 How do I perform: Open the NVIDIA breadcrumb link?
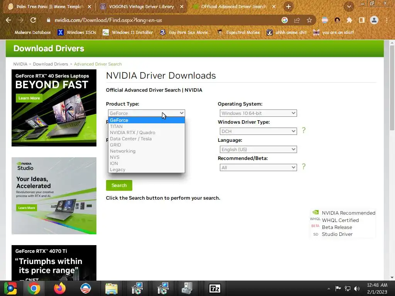[x=20, y=64]
